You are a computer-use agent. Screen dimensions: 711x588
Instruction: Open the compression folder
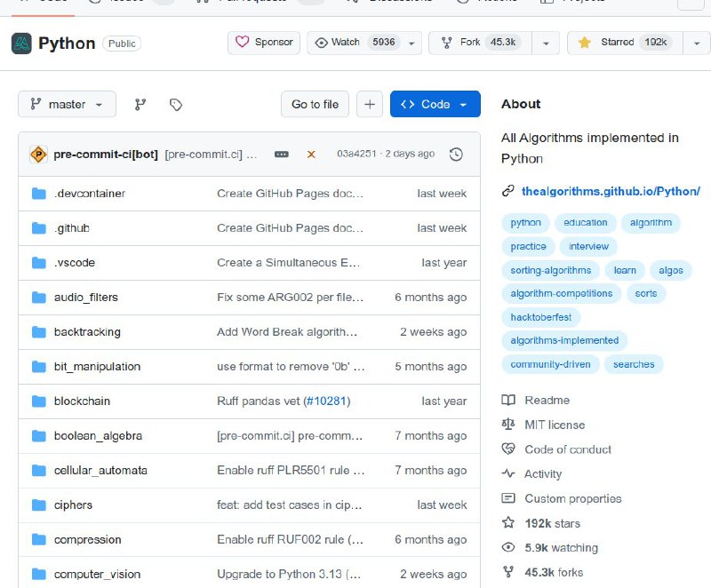(87, 540)
